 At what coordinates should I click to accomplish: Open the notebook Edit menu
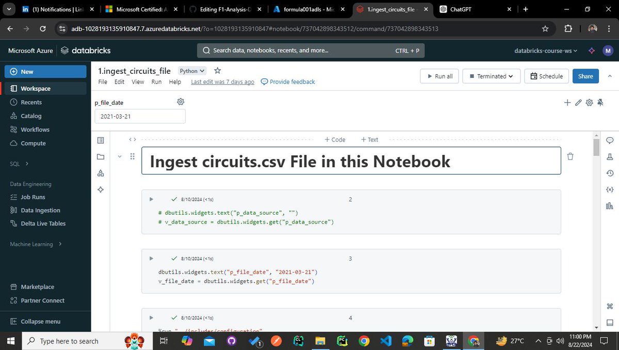pos(119,82)
